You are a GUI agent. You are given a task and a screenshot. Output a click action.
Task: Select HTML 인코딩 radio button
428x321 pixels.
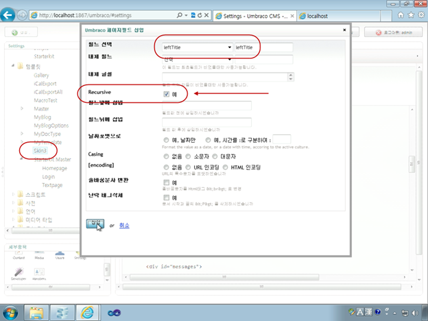(x=225, y=167)
